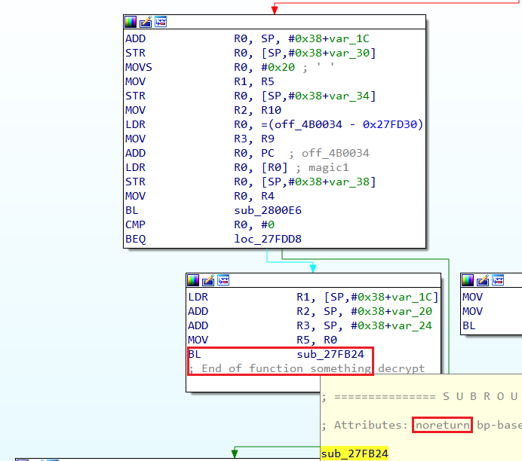The height and width of the screenshot is (461, 522).
Task: Click noreturn attribute in tooltip
Action: click(x=443, y=425)
